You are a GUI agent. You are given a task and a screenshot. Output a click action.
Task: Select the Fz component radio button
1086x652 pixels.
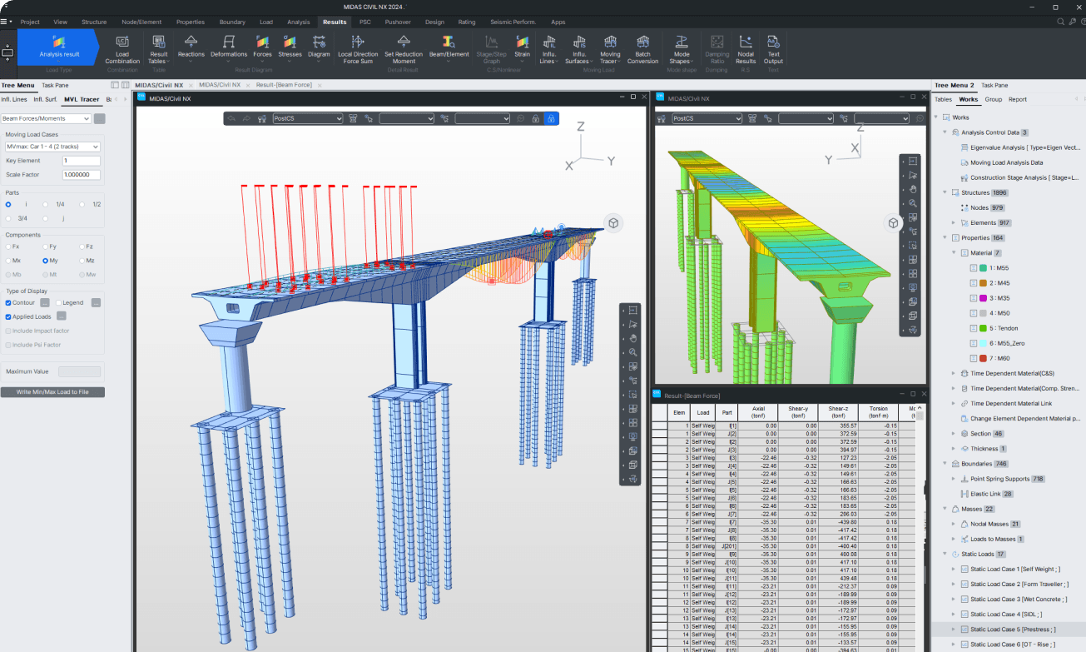click(x=83, y=246)
